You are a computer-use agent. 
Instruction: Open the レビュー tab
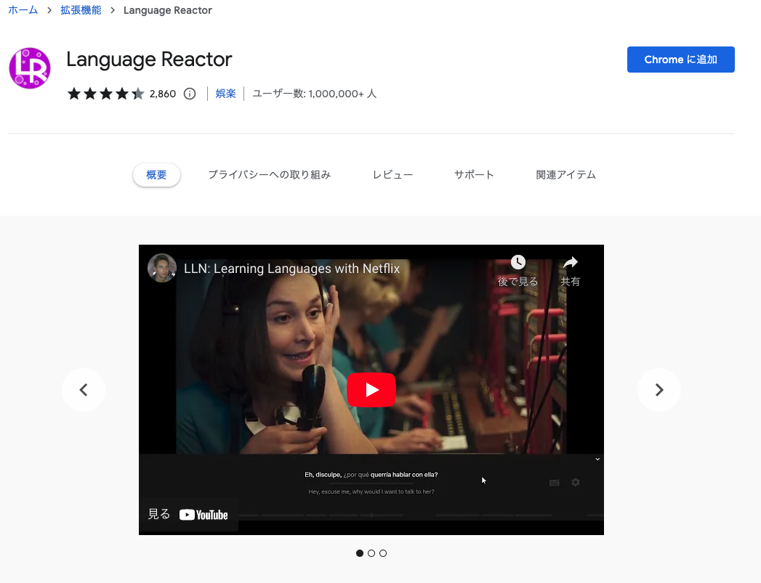392,175
